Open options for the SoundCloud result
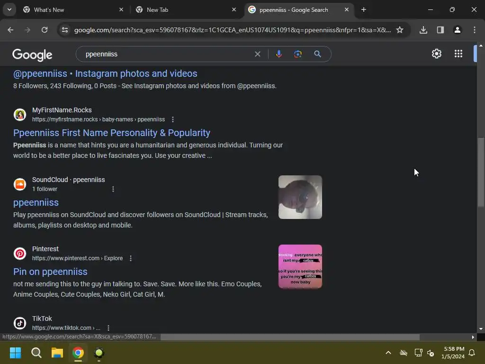 tap(113, 189)
